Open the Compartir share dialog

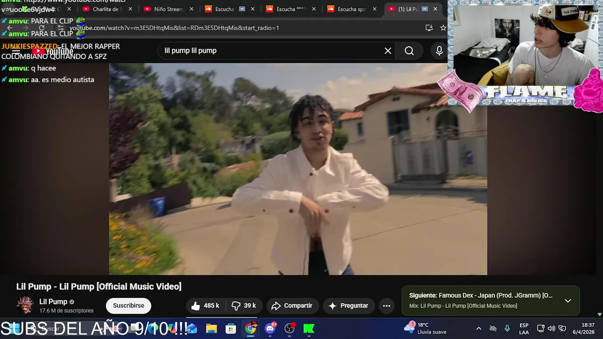point(292,306)
